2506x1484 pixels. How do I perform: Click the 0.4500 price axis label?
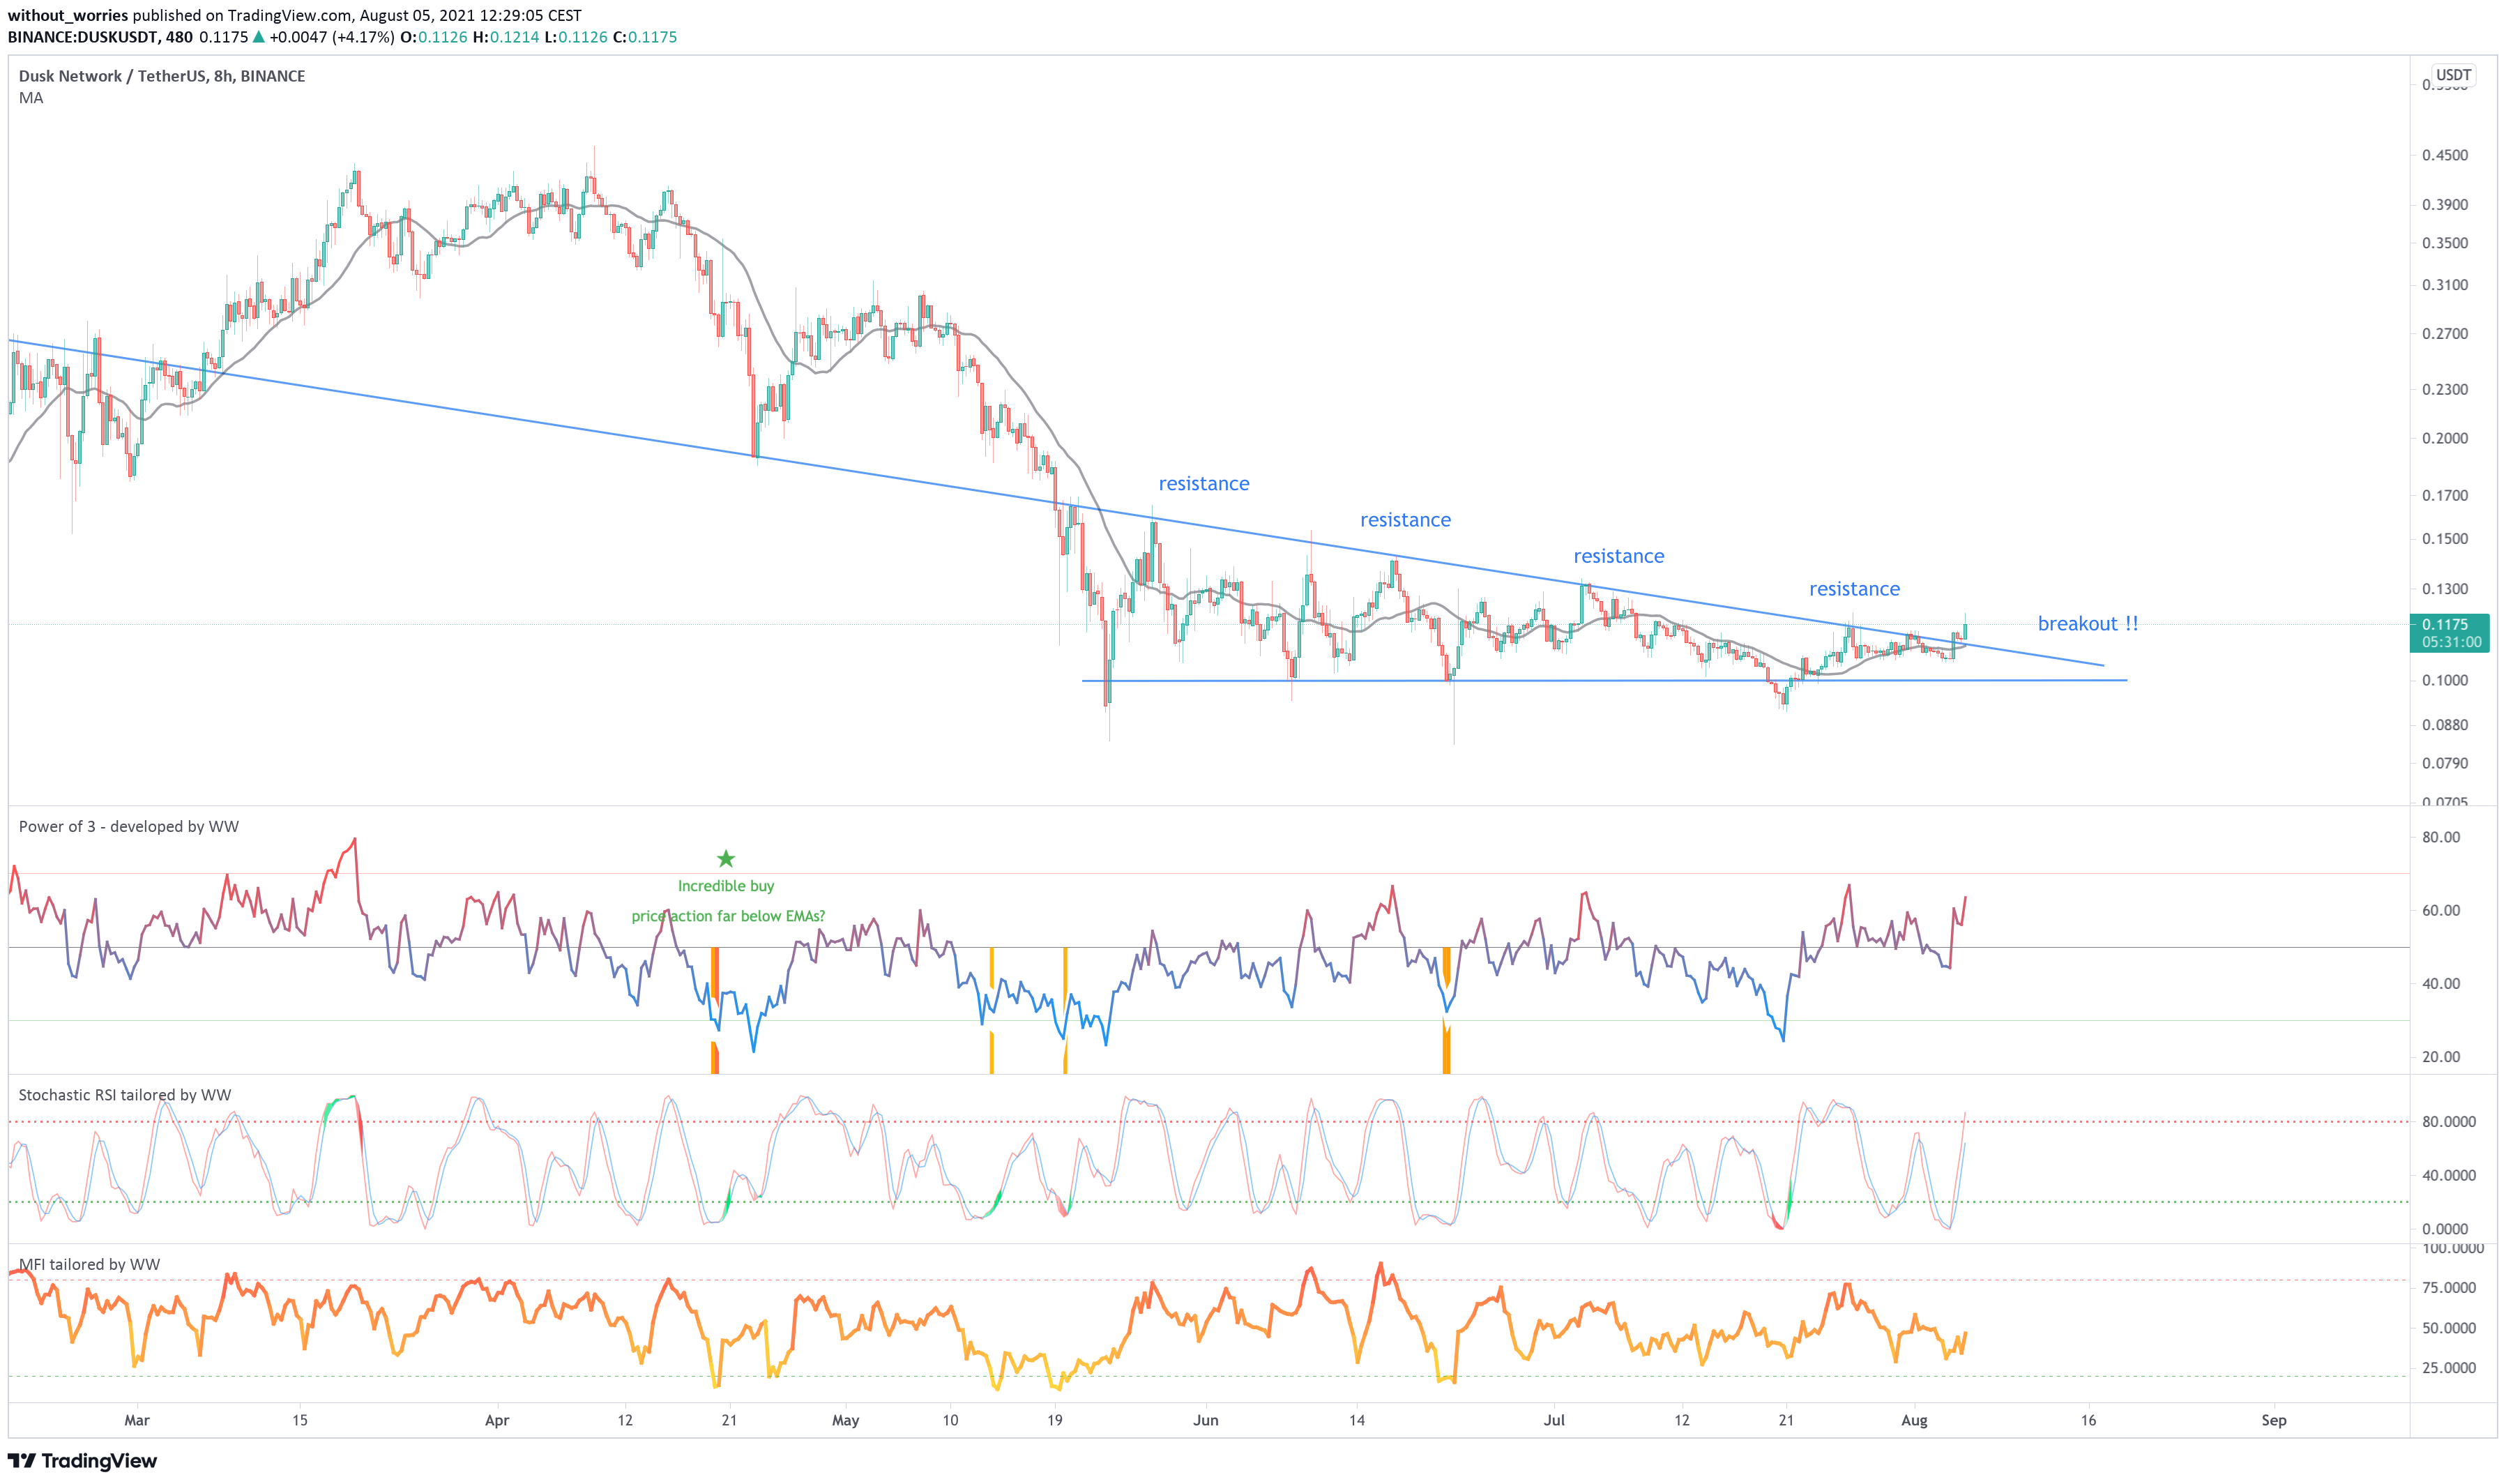tap(2444, 155)
